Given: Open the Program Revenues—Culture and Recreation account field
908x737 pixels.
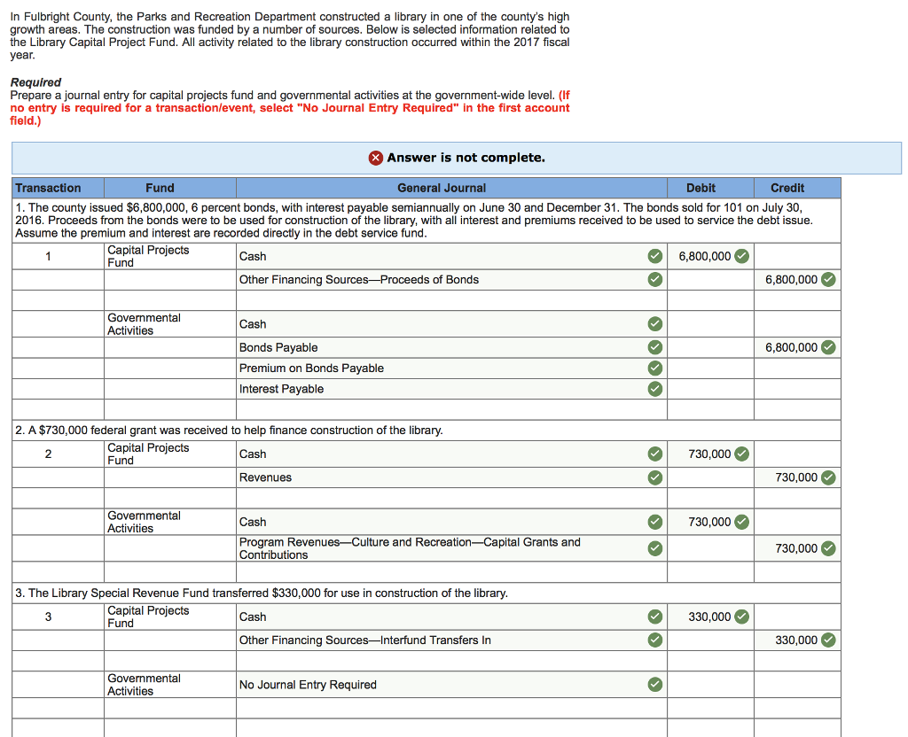Looking at the screenshot, I should pos(451,548).
